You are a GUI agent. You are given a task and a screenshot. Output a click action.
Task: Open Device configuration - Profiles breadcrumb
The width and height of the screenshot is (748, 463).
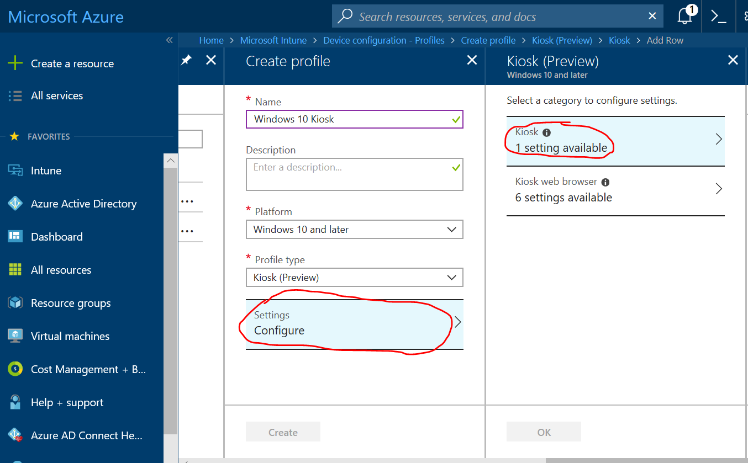[383, 40]
